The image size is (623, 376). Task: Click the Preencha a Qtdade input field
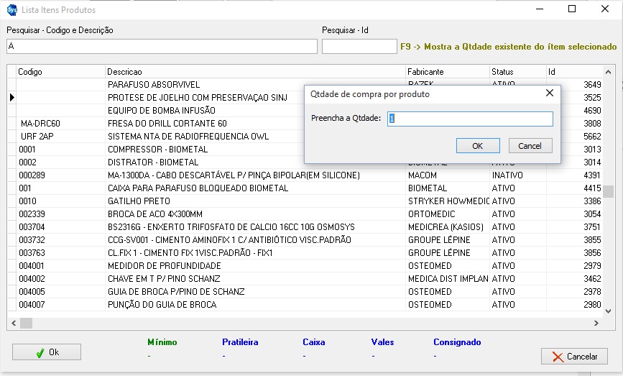click(x=470, y=119)
